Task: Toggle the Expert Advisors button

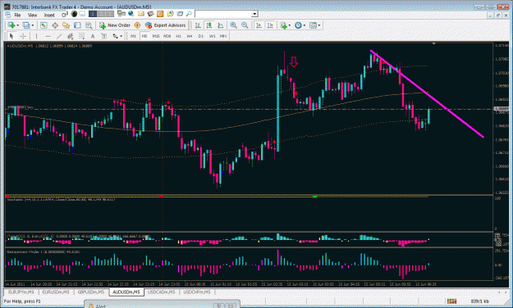Action: (166, 25)
